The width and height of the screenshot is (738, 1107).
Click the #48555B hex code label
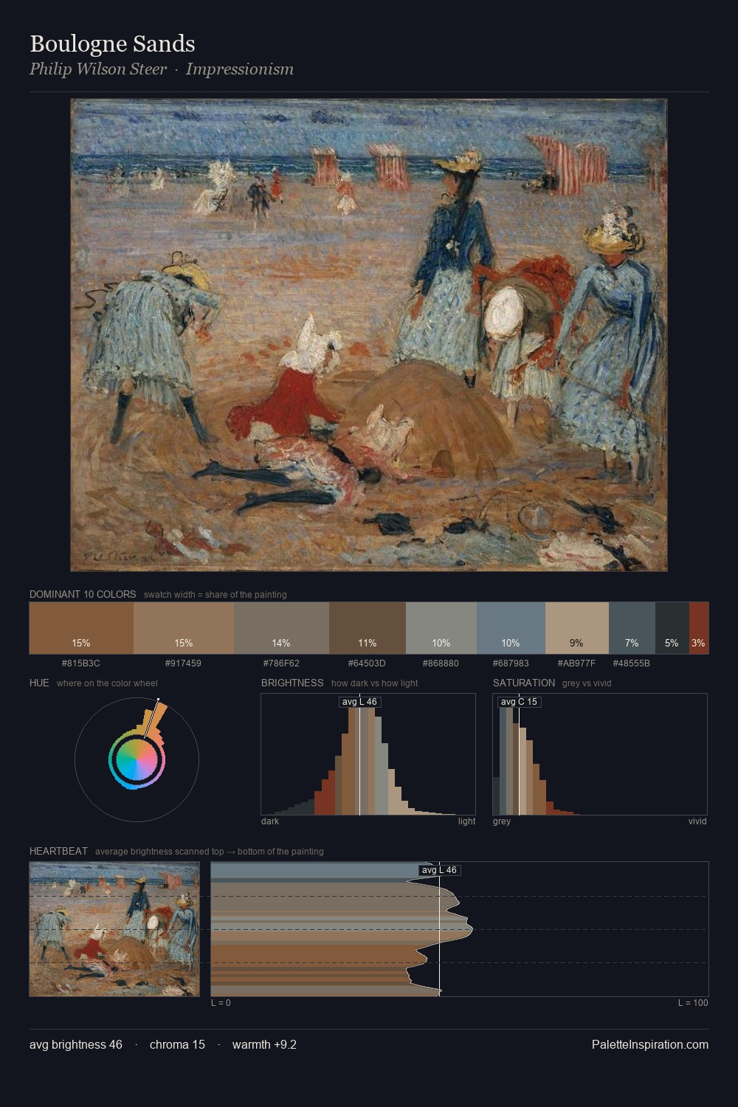[632, 663]
